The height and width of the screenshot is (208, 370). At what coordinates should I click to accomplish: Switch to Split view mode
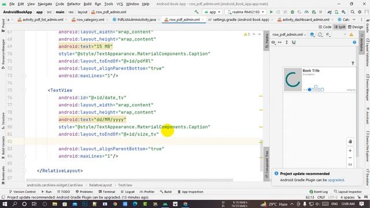340,27
